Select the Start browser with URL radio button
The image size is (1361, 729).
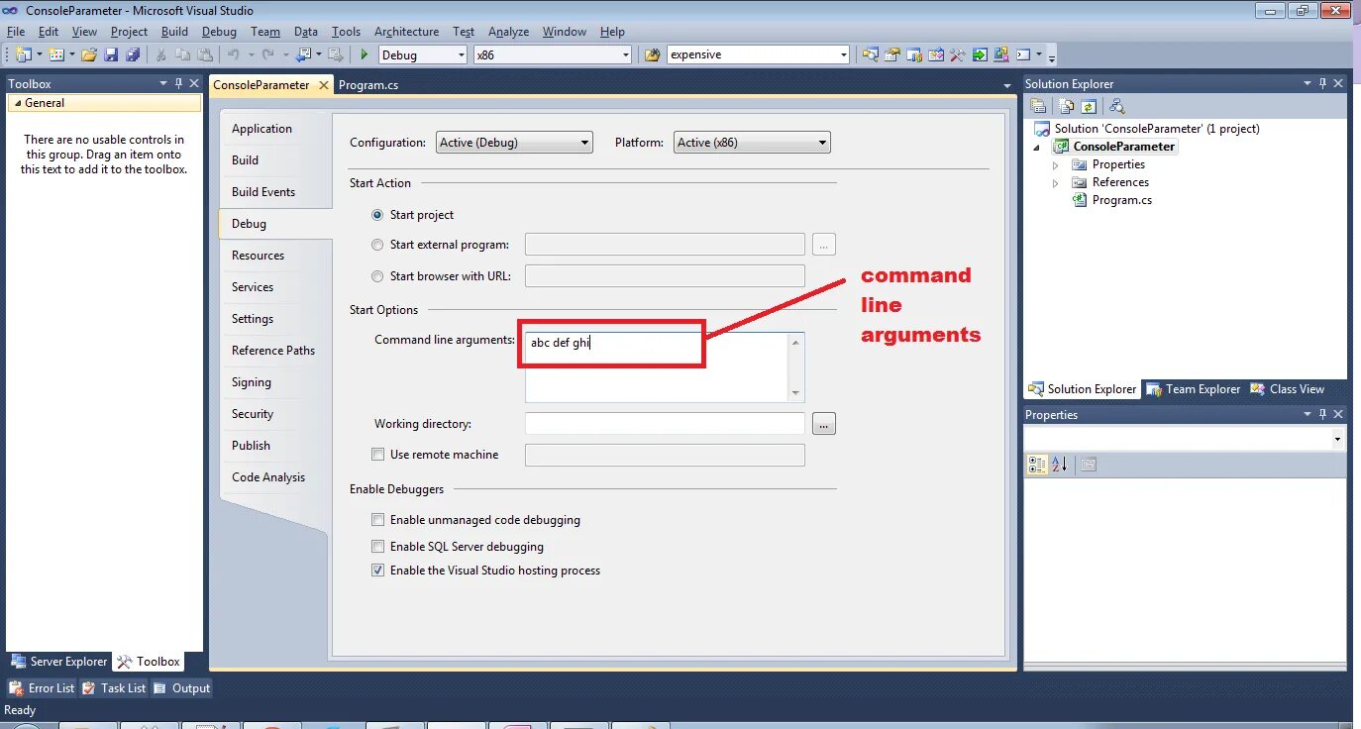(x=377, y=276)
